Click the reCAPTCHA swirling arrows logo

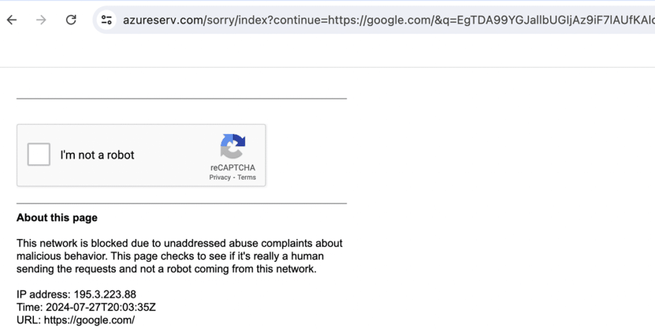pos(233,146)
